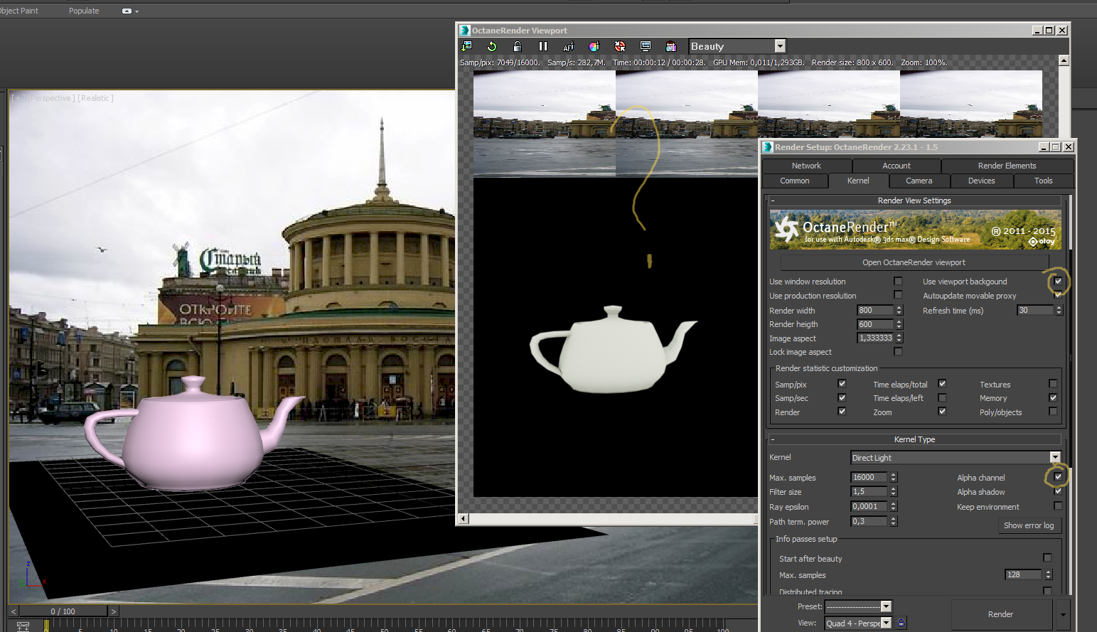Click the 0 / 100 time slider handle

[63, 611]
